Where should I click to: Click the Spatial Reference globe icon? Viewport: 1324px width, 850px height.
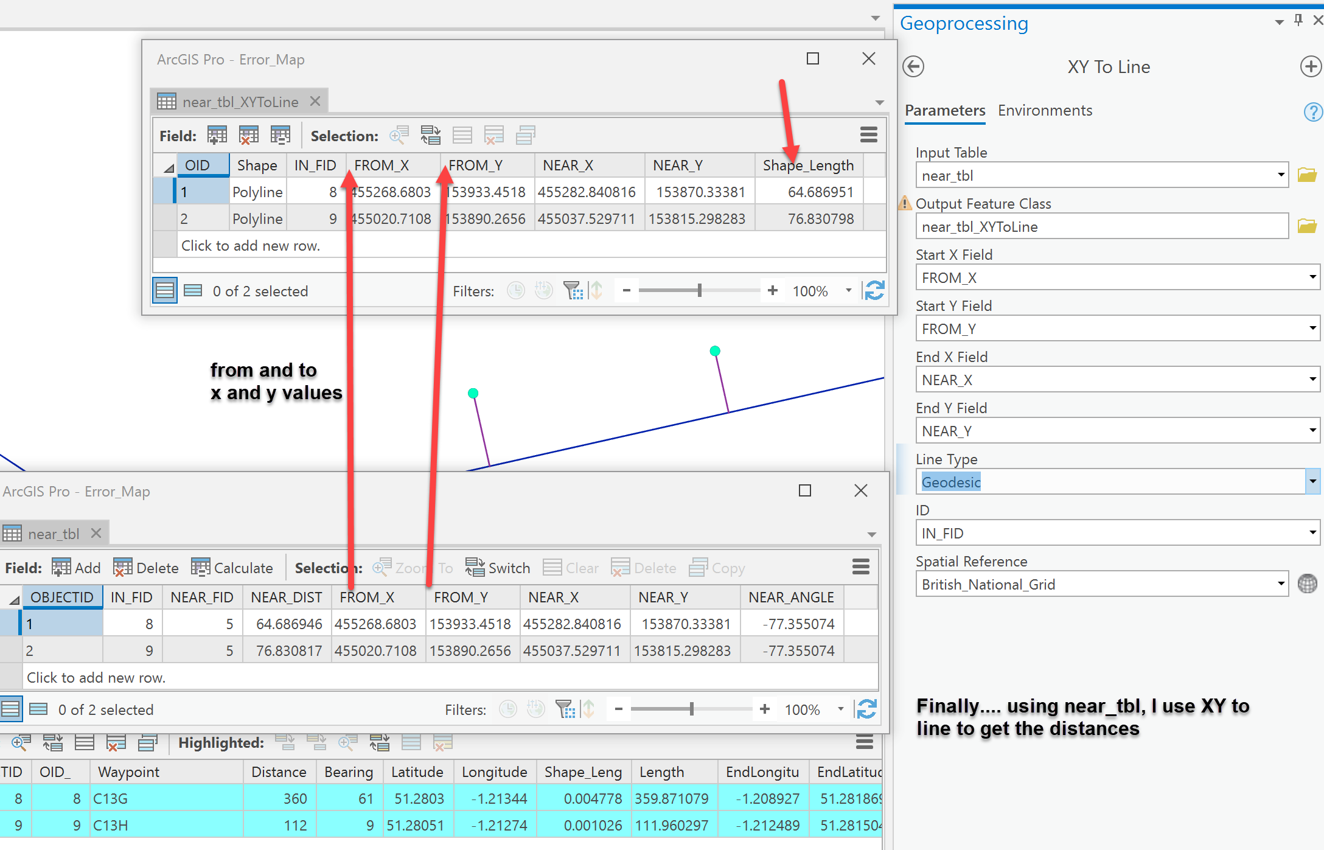1307,584
